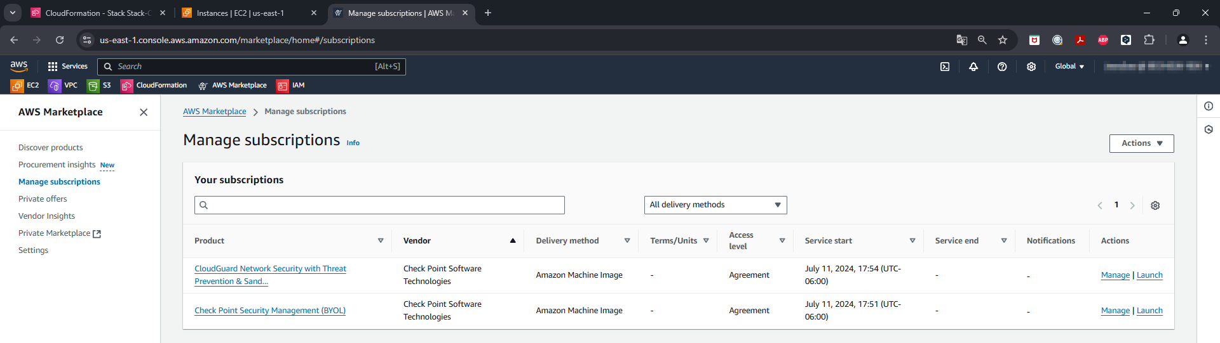Viewport: 1220px width, 343px height.
Task: Launch the Security Management BYOL subscription
Action: point(1149,311)
